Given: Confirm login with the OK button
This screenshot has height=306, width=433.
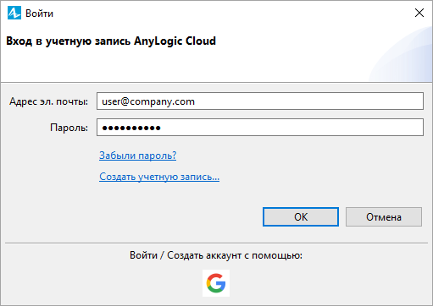Looking at the screenshot, I should (x=301, y=217).
